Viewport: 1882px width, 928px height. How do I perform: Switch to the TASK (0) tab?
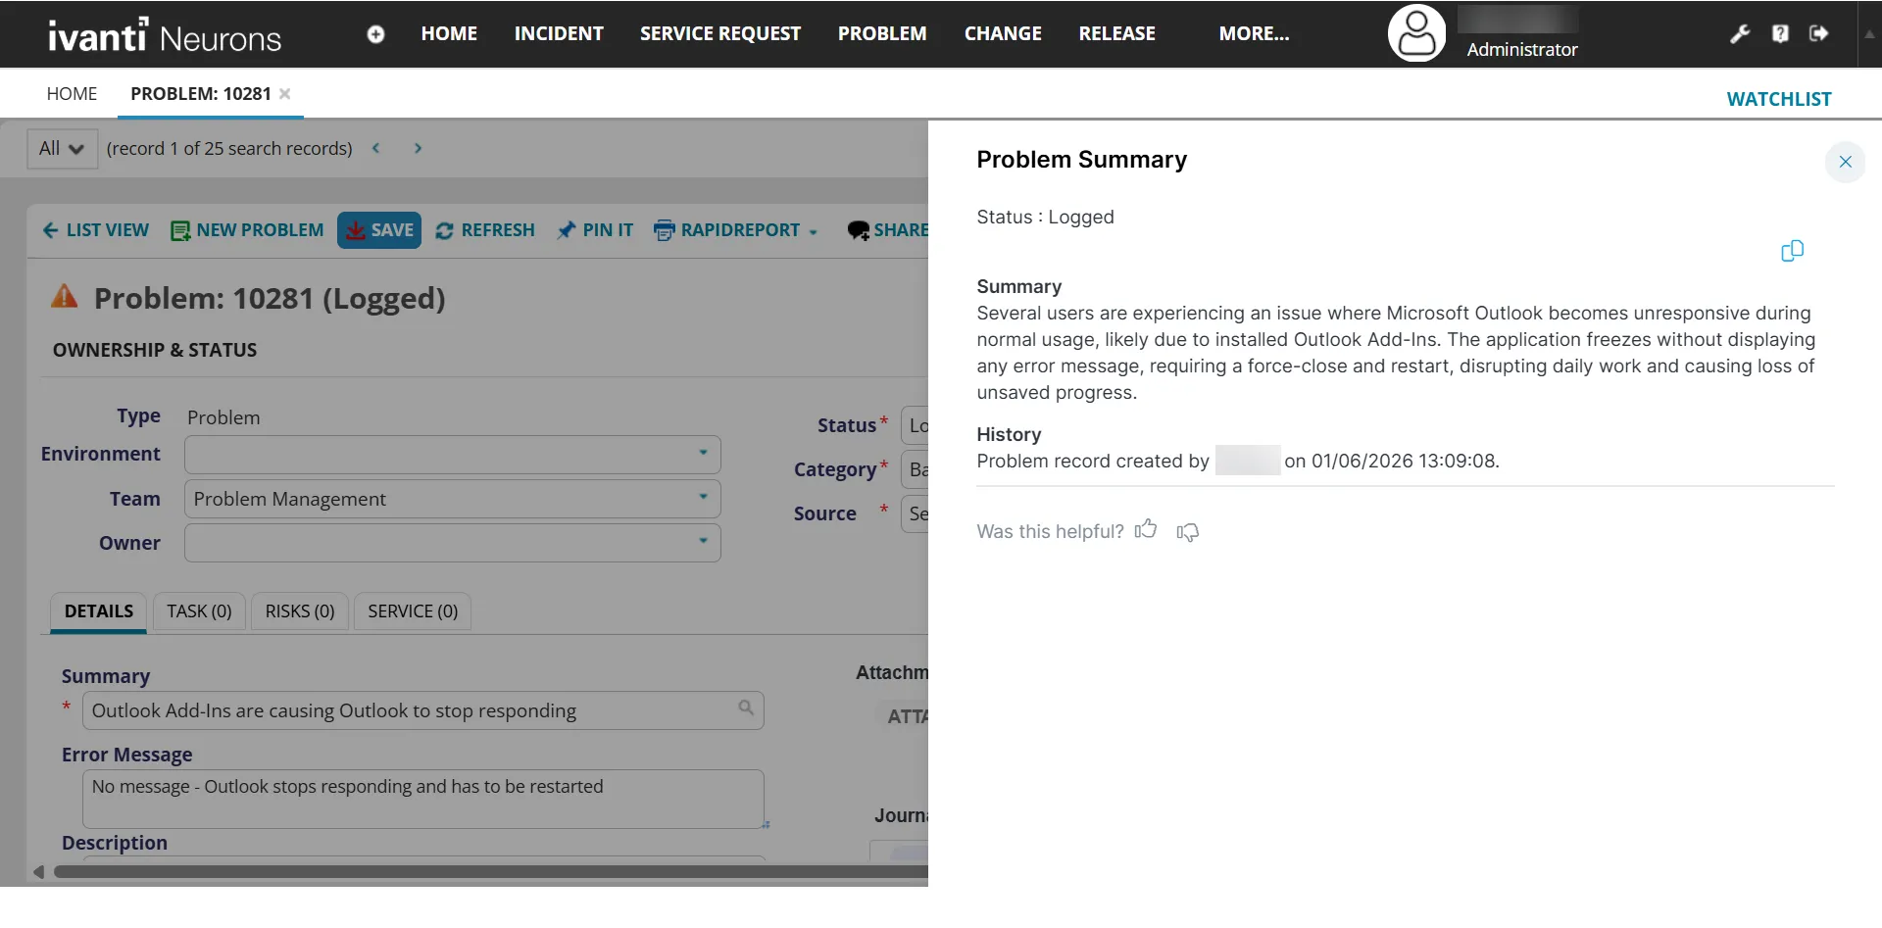(x=199, y=611)
